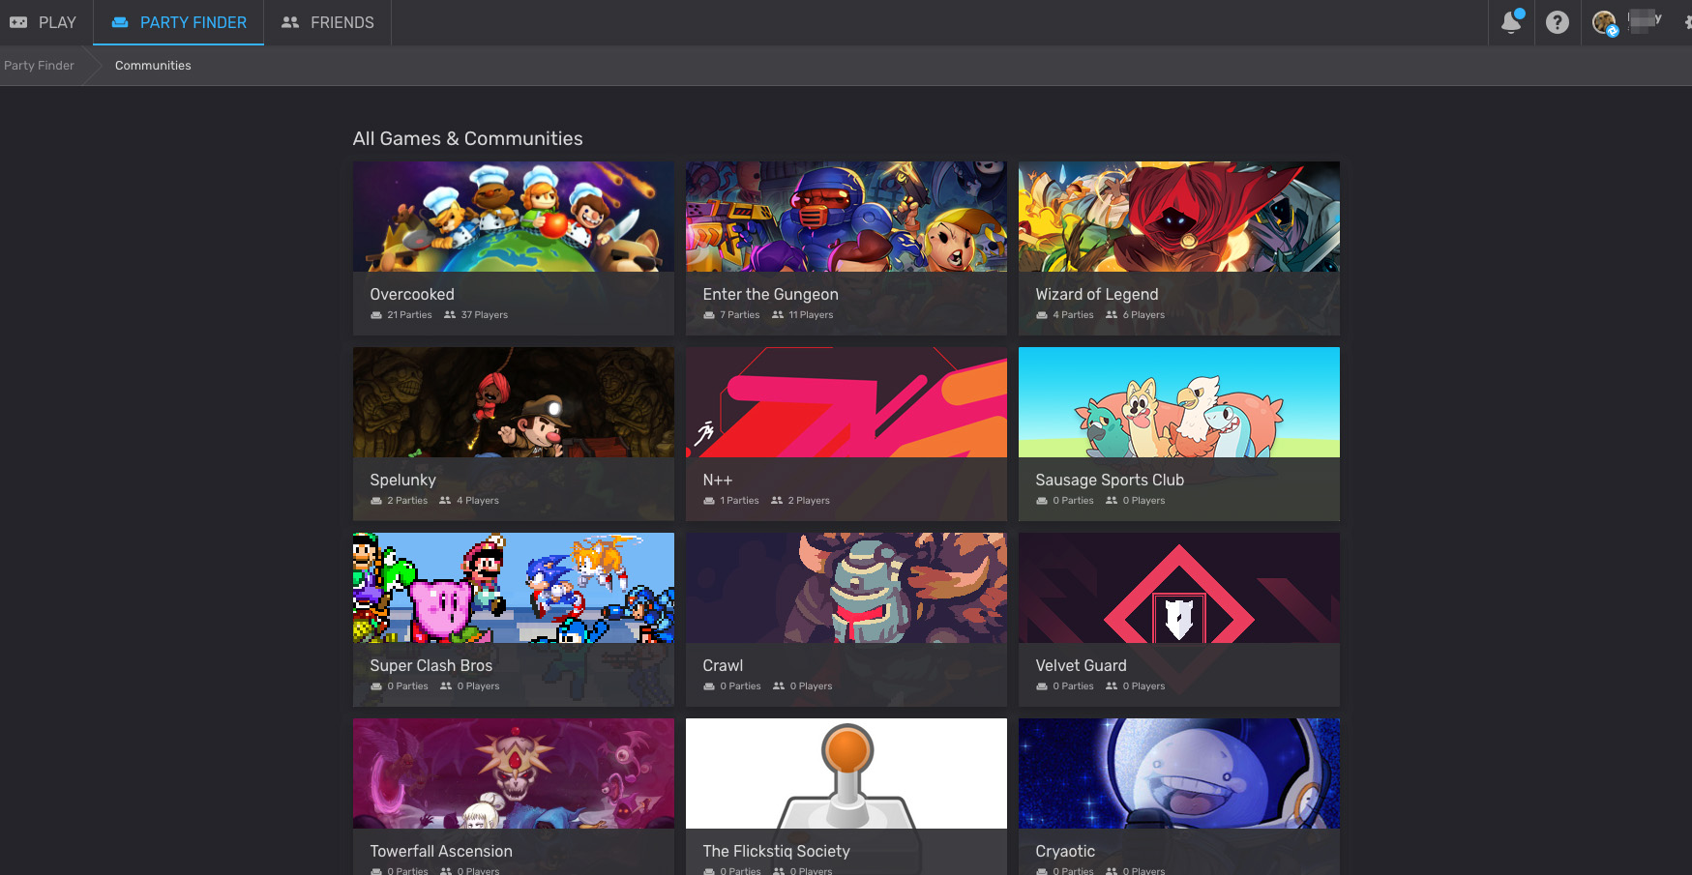This screenshot has height=875, width=1692.
Task: Click the user avatar icon
Action: [x=1604, y=22]
